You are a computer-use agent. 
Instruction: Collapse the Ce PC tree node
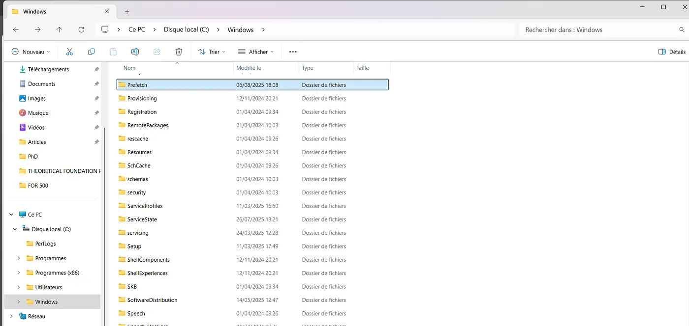(x=11, y=215)
